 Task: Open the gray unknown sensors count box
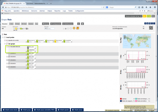(x=153, y=16)
